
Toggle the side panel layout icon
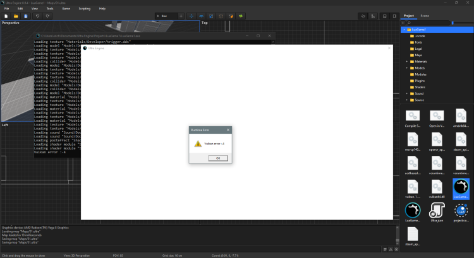click(x=394, y=16)
